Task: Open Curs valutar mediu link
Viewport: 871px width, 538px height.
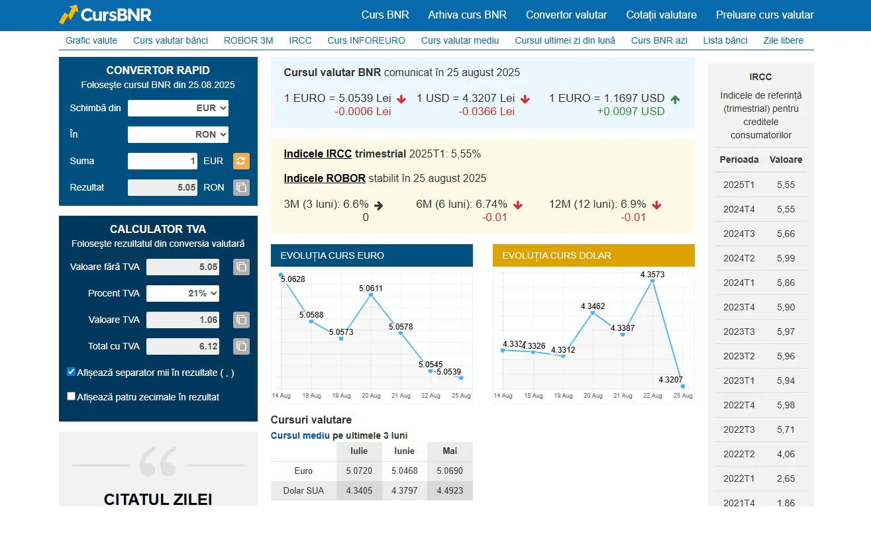Action: coord(460,40)
